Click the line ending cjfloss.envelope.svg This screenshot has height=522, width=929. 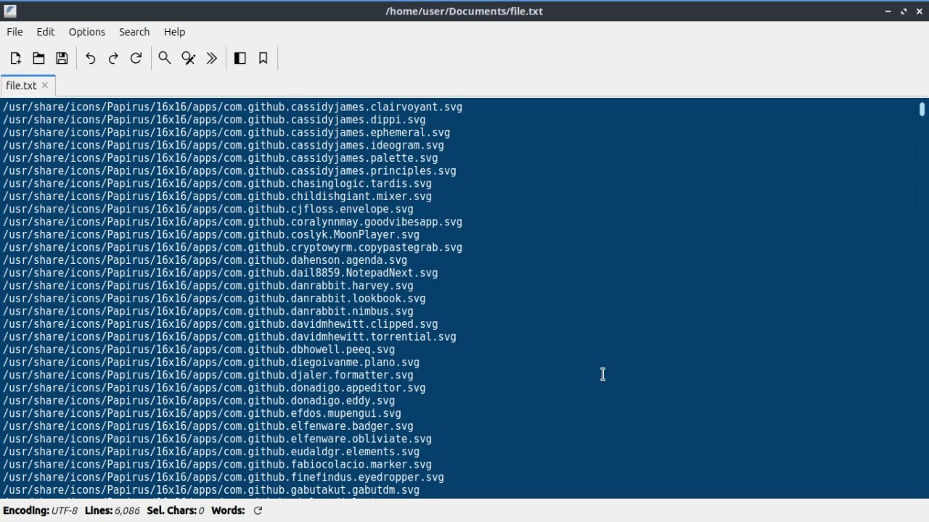[208, 209]
